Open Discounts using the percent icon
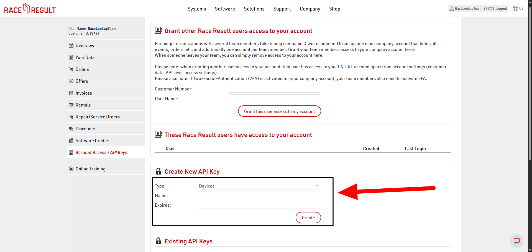Viewport: 532px width, 252px height. [71, 128]
